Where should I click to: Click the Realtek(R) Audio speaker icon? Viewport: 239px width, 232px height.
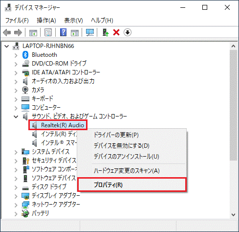tap(34, 125)
